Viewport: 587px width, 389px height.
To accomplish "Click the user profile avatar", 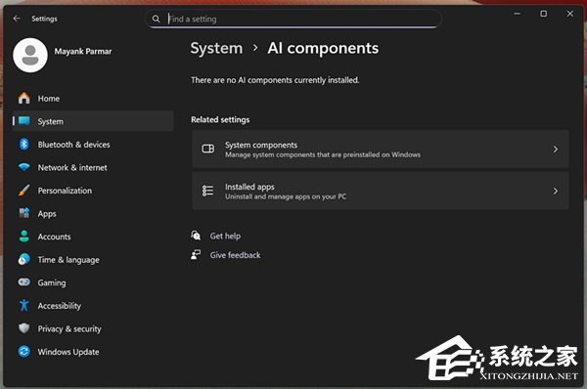I will pyautogui.click(x=30, y=56).
